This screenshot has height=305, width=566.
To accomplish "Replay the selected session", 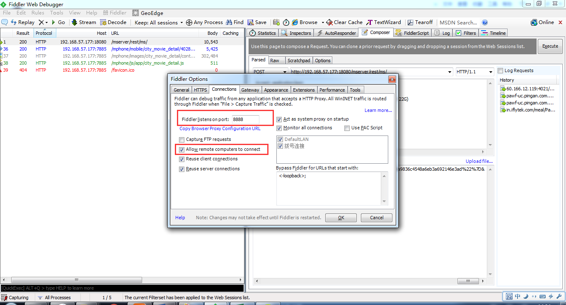I will 22,22.
